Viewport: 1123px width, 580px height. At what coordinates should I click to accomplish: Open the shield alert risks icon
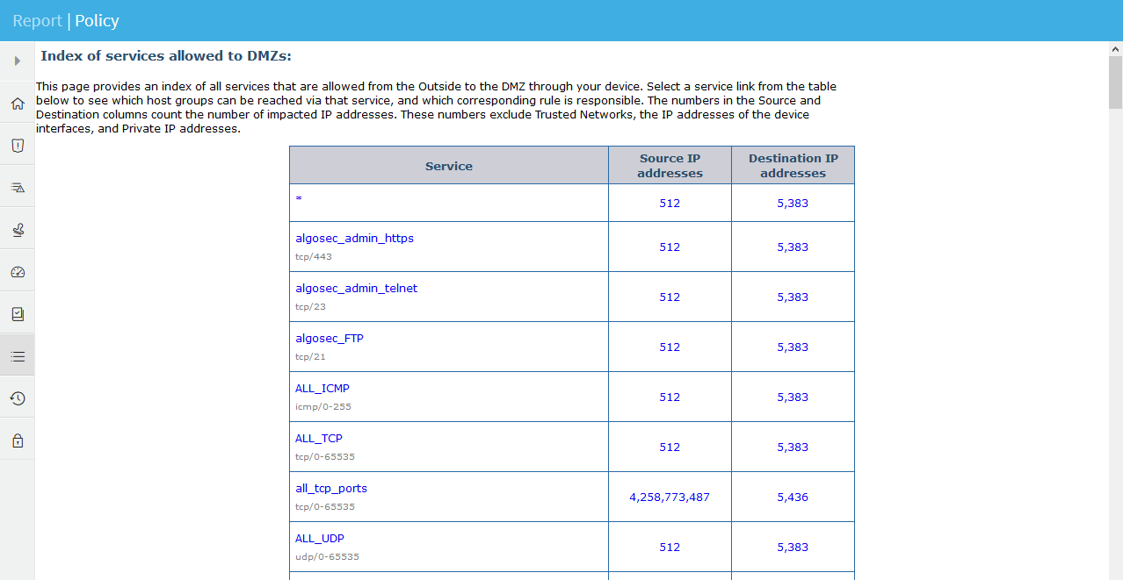click(18, 146)
